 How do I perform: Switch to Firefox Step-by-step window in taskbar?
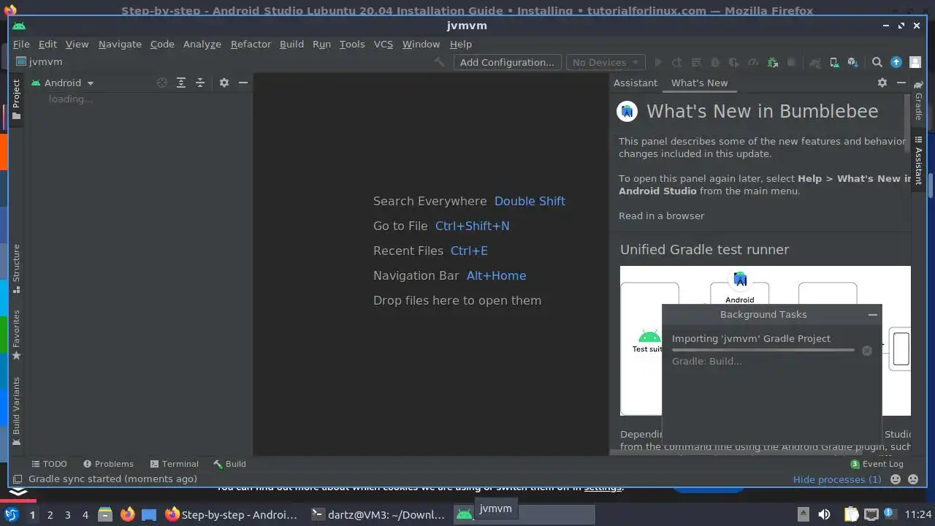[x=232, y=514]
